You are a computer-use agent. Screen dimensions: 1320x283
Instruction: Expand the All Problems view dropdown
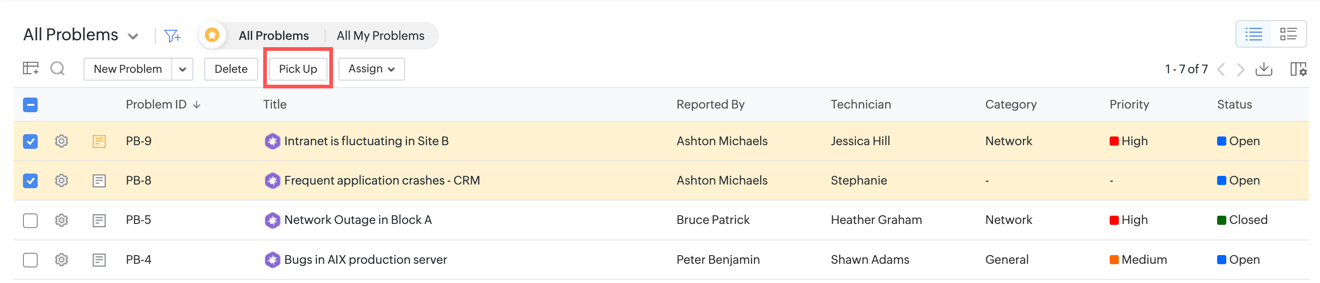click(133, 36)
